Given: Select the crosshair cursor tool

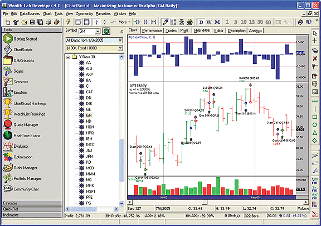Looking at the screenshot, I should click(315, 41).
